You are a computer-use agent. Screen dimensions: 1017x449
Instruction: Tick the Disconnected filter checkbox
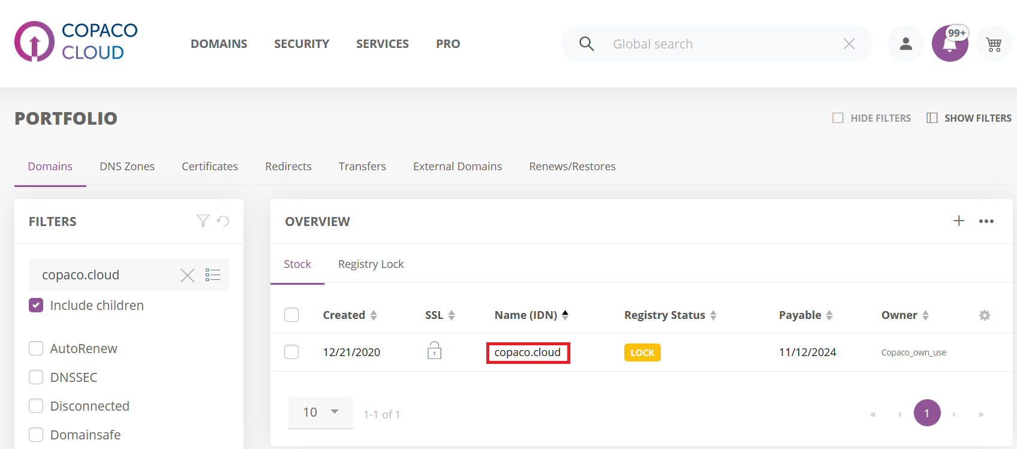click(x=36, y=406)
